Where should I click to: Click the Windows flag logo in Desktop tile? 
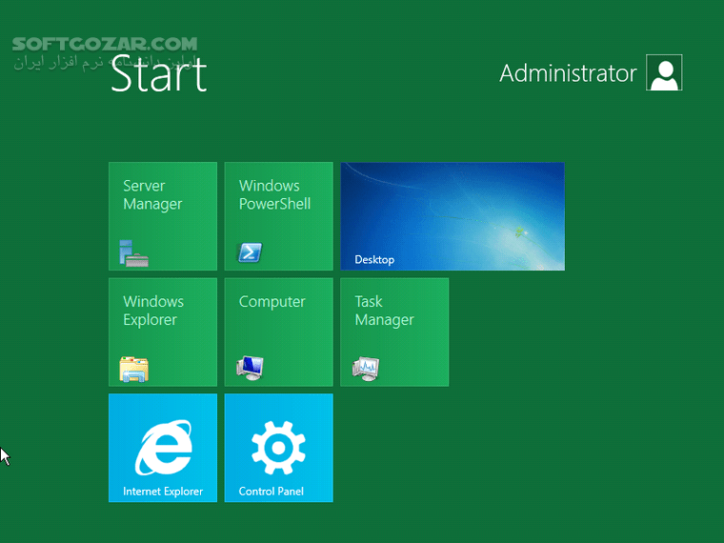[x=518, y=231]
